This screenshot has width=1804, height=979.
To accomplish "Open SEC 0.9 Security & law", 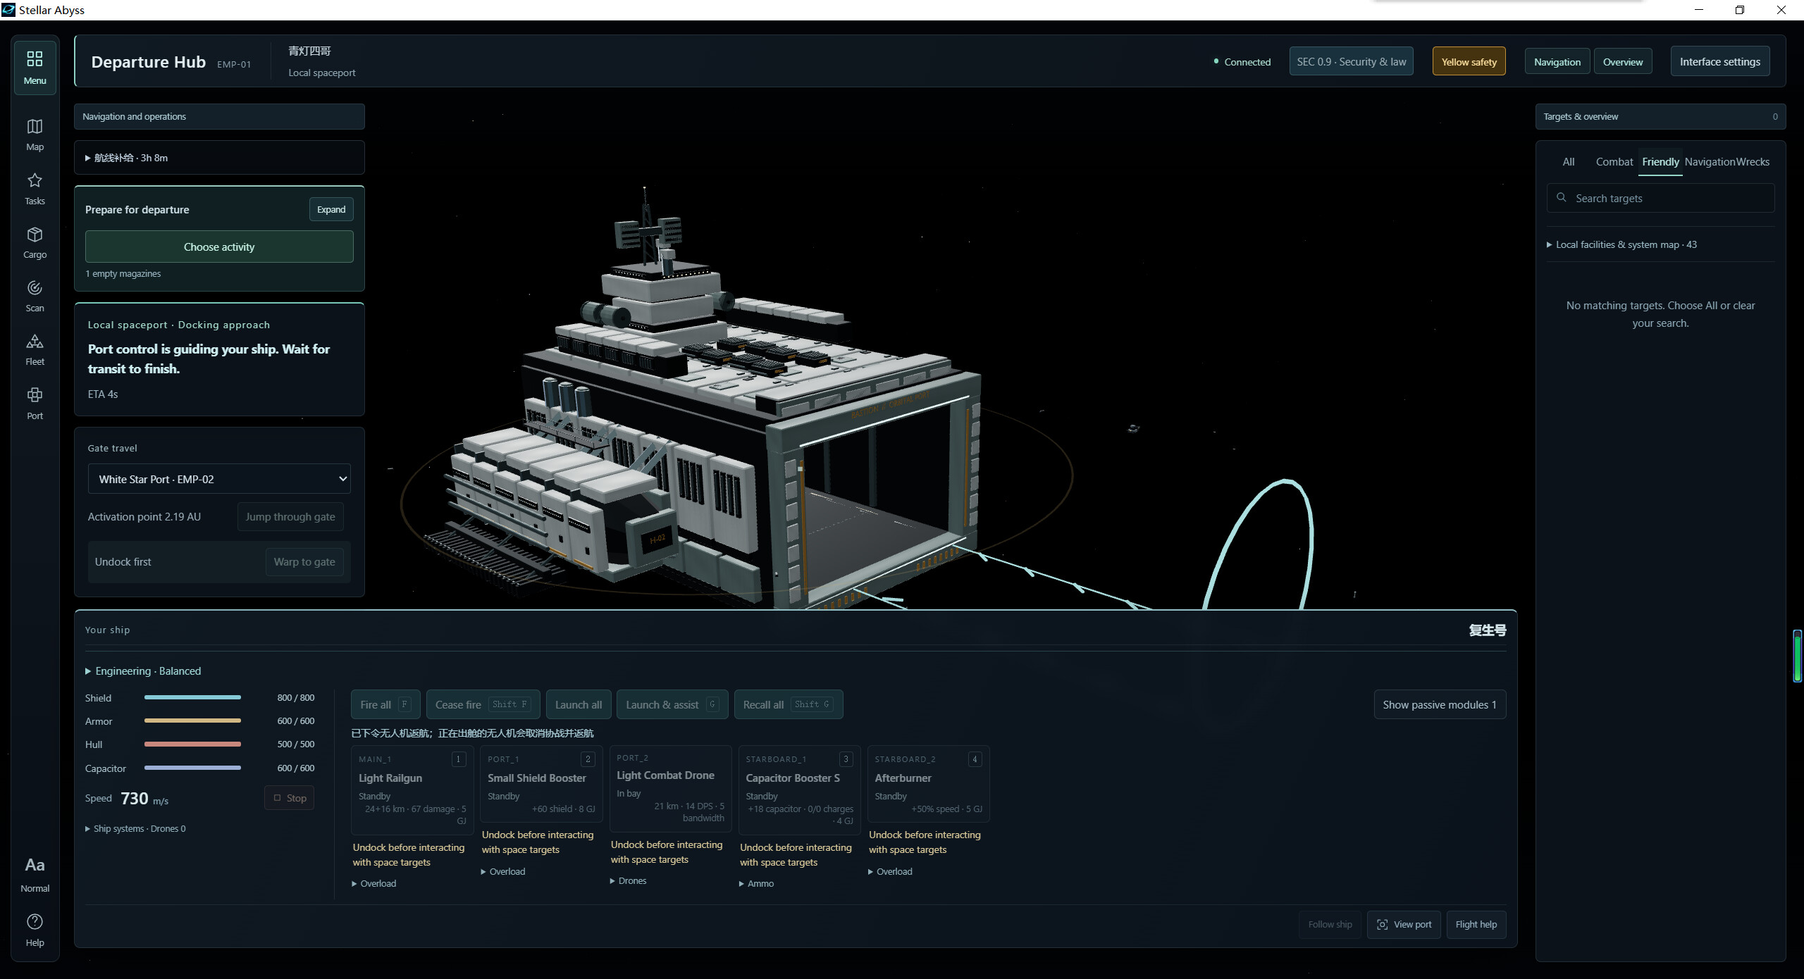I will 1351,61.
